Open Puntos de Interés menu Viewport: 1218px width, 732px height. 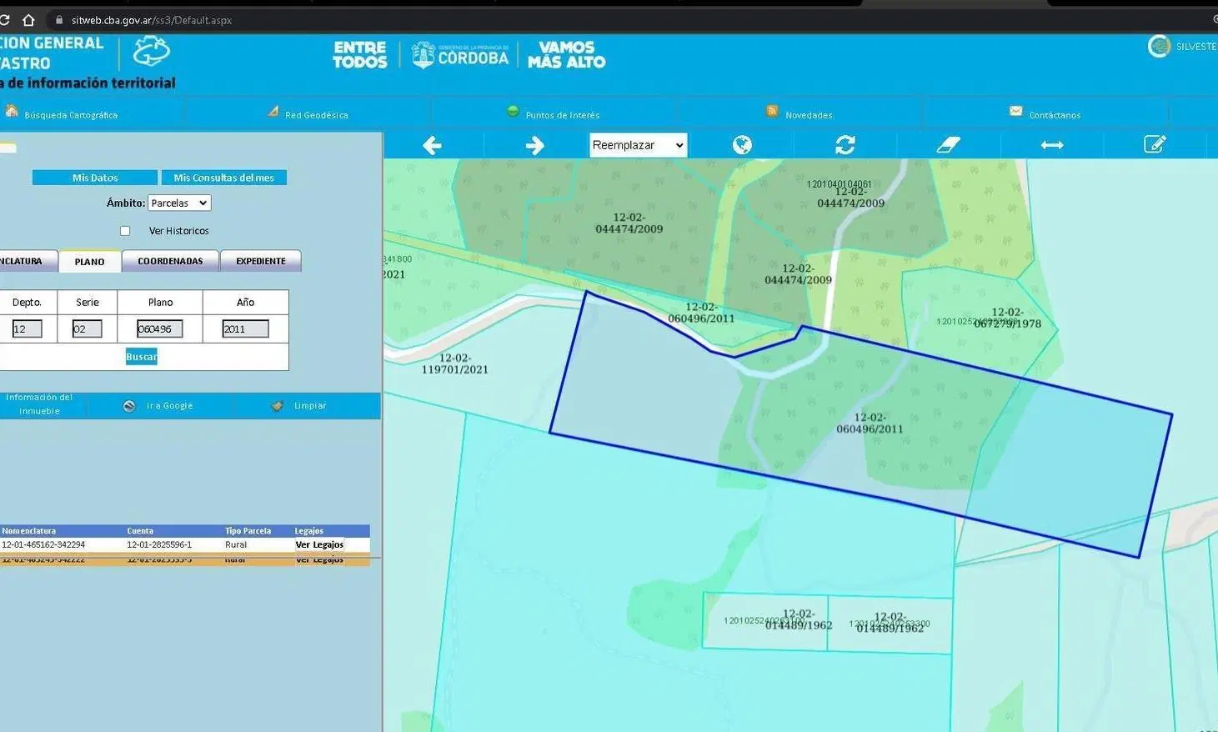click(563, 115)
